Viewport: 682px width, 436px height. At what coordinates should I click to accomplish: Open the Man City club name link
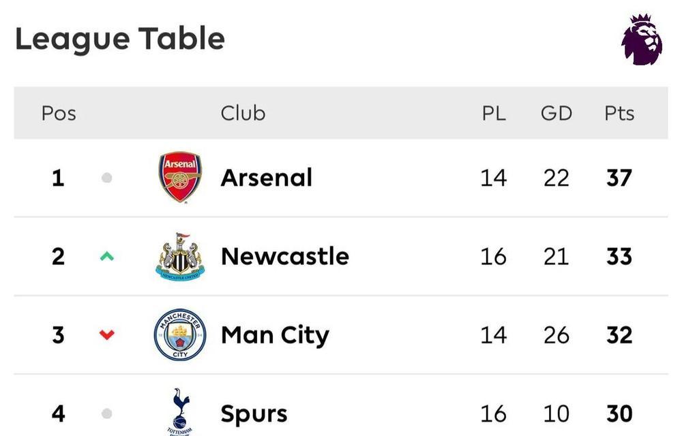point(275,336)
